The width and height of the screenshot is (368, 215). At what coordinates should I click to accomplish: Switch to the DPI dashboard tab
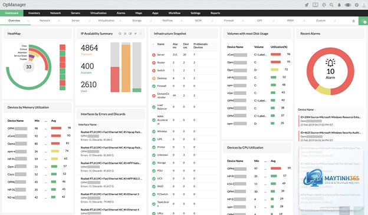coord(259,21)
